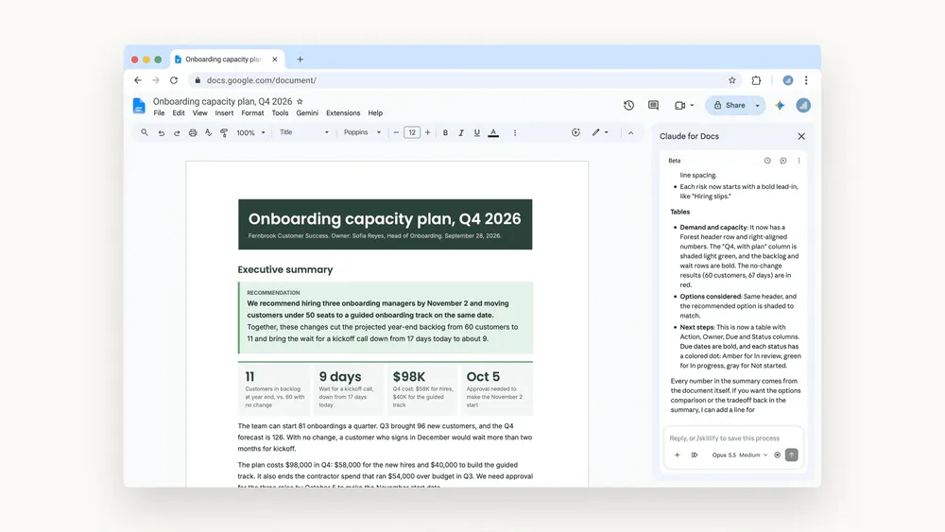Select the paint format roller icon
Screen dimensions: 945x532
click(224, 132)
